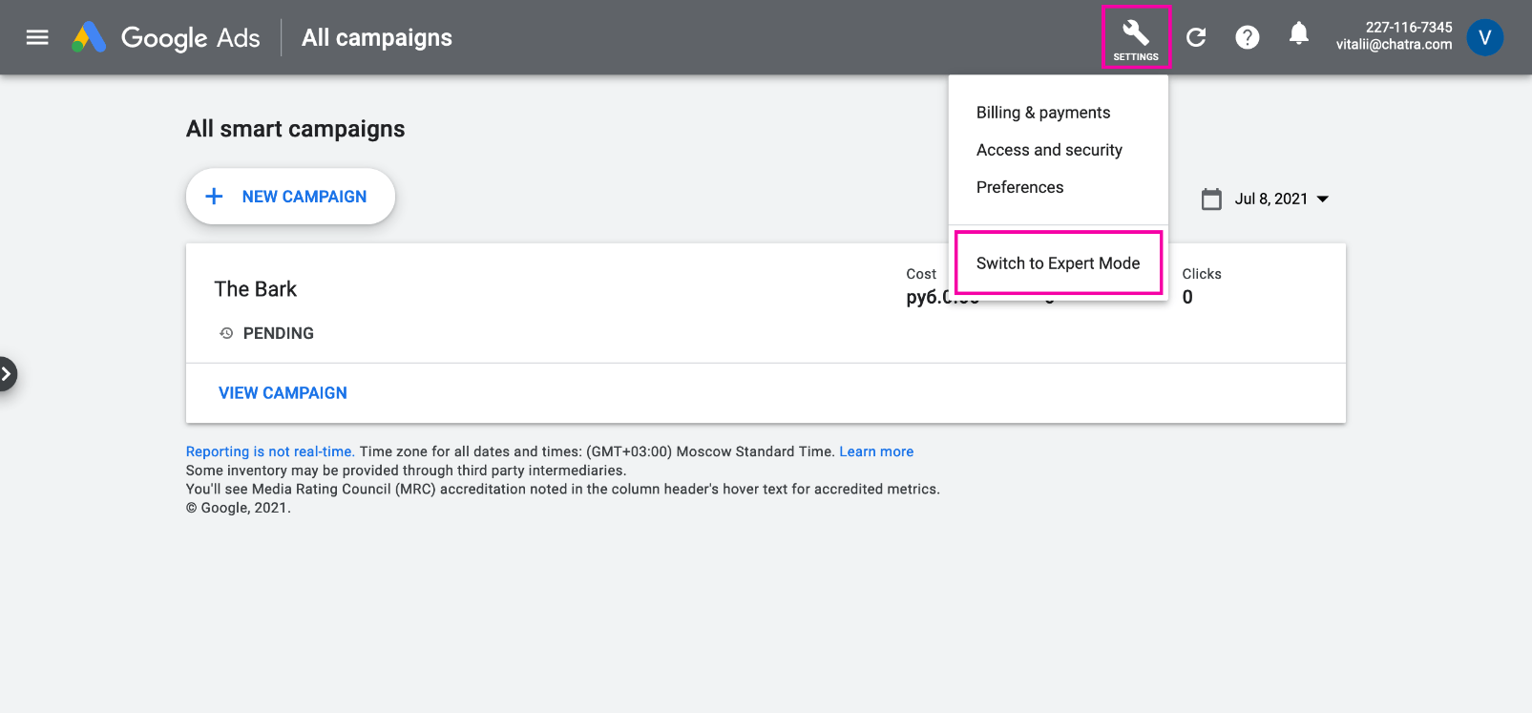Open the Help question mark icon
This screenshot has width=1532, height=713.
coord(1247,37)
